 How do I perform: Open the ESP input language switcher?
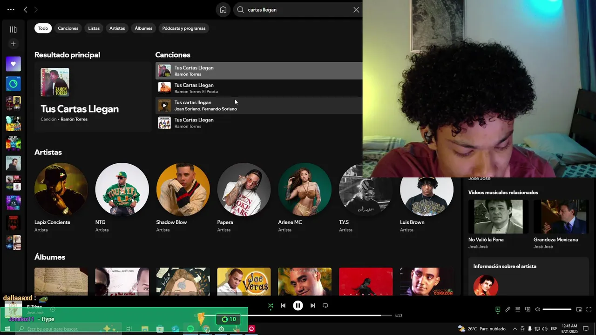click(554, 329)
